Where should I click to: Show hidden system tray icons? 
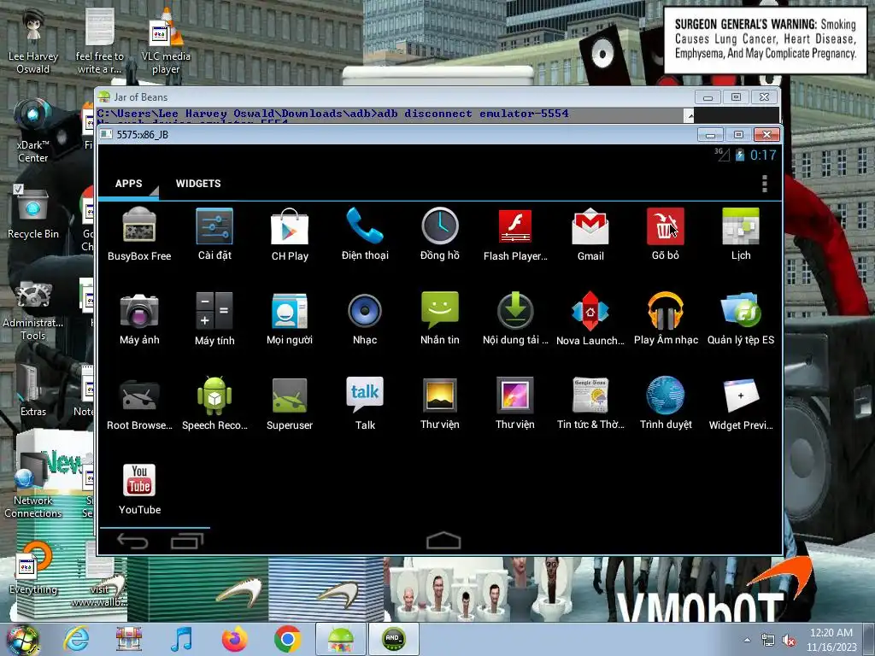click(x=747, y=641)
